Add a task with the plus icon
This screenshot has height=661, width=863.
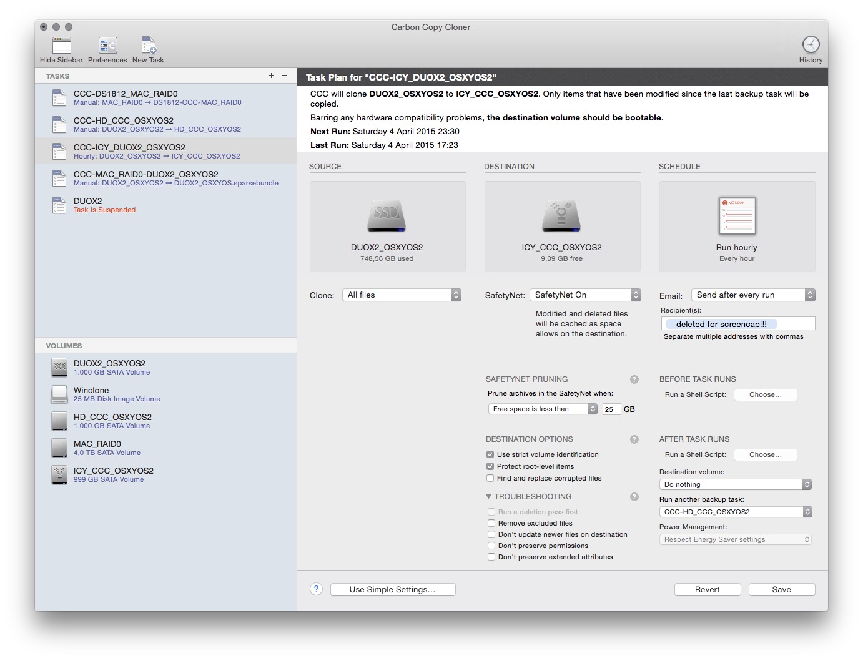point(272,76)
